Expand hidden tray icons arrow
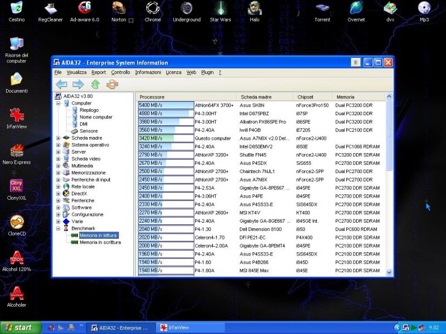Image resolution: width=446 pixels, height=334 pixels. tap(397, 327)
